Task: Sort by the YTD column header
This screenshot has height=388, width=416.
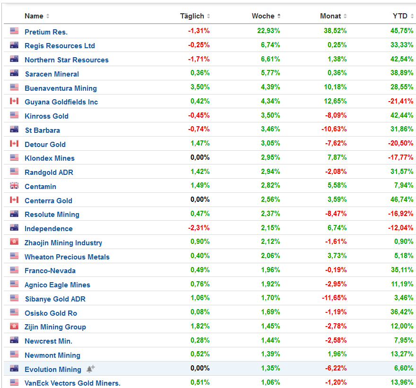Action: 400,16
